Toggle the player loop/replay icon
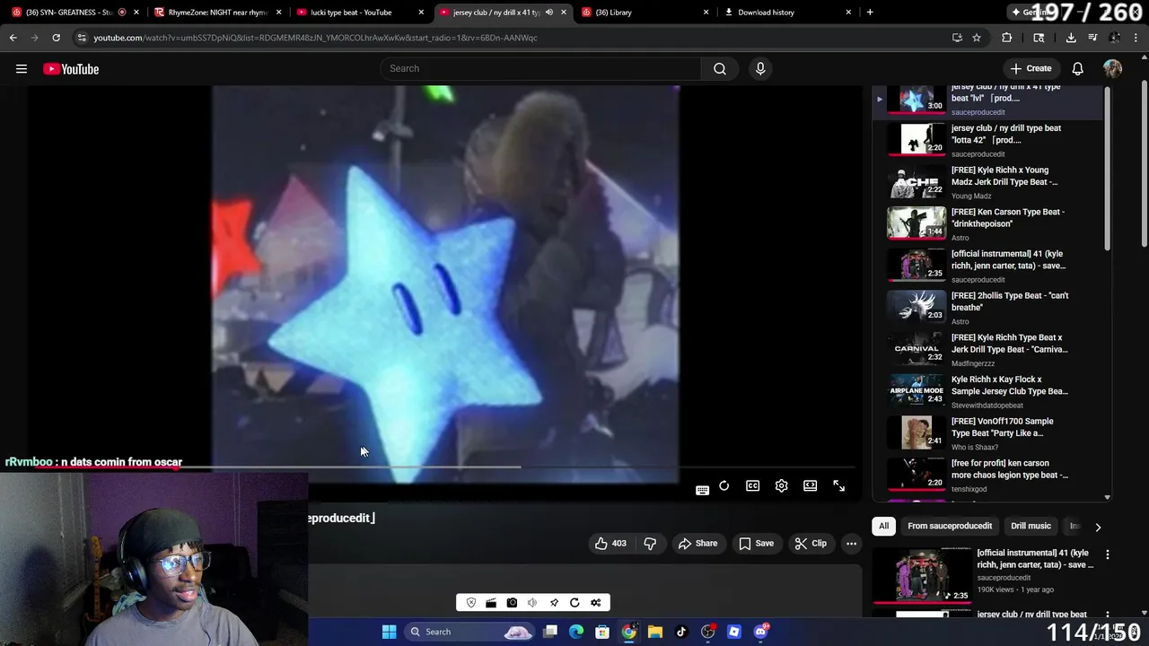1149x646 pixels. (724, 485)
